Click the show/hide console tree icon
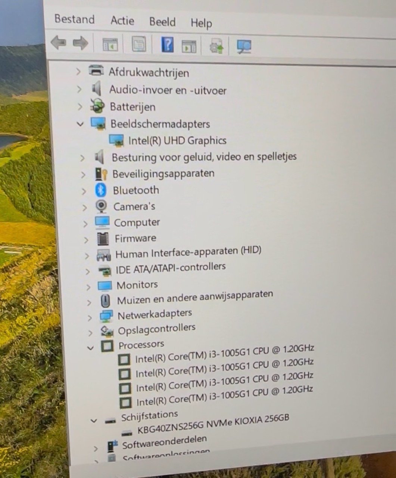The height and width of the screenshot is (478, 396). [x=110, y=44]
